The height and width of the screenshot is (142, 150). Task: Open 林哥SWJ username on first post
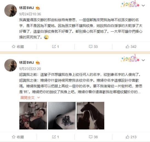(x=27, y=8)
